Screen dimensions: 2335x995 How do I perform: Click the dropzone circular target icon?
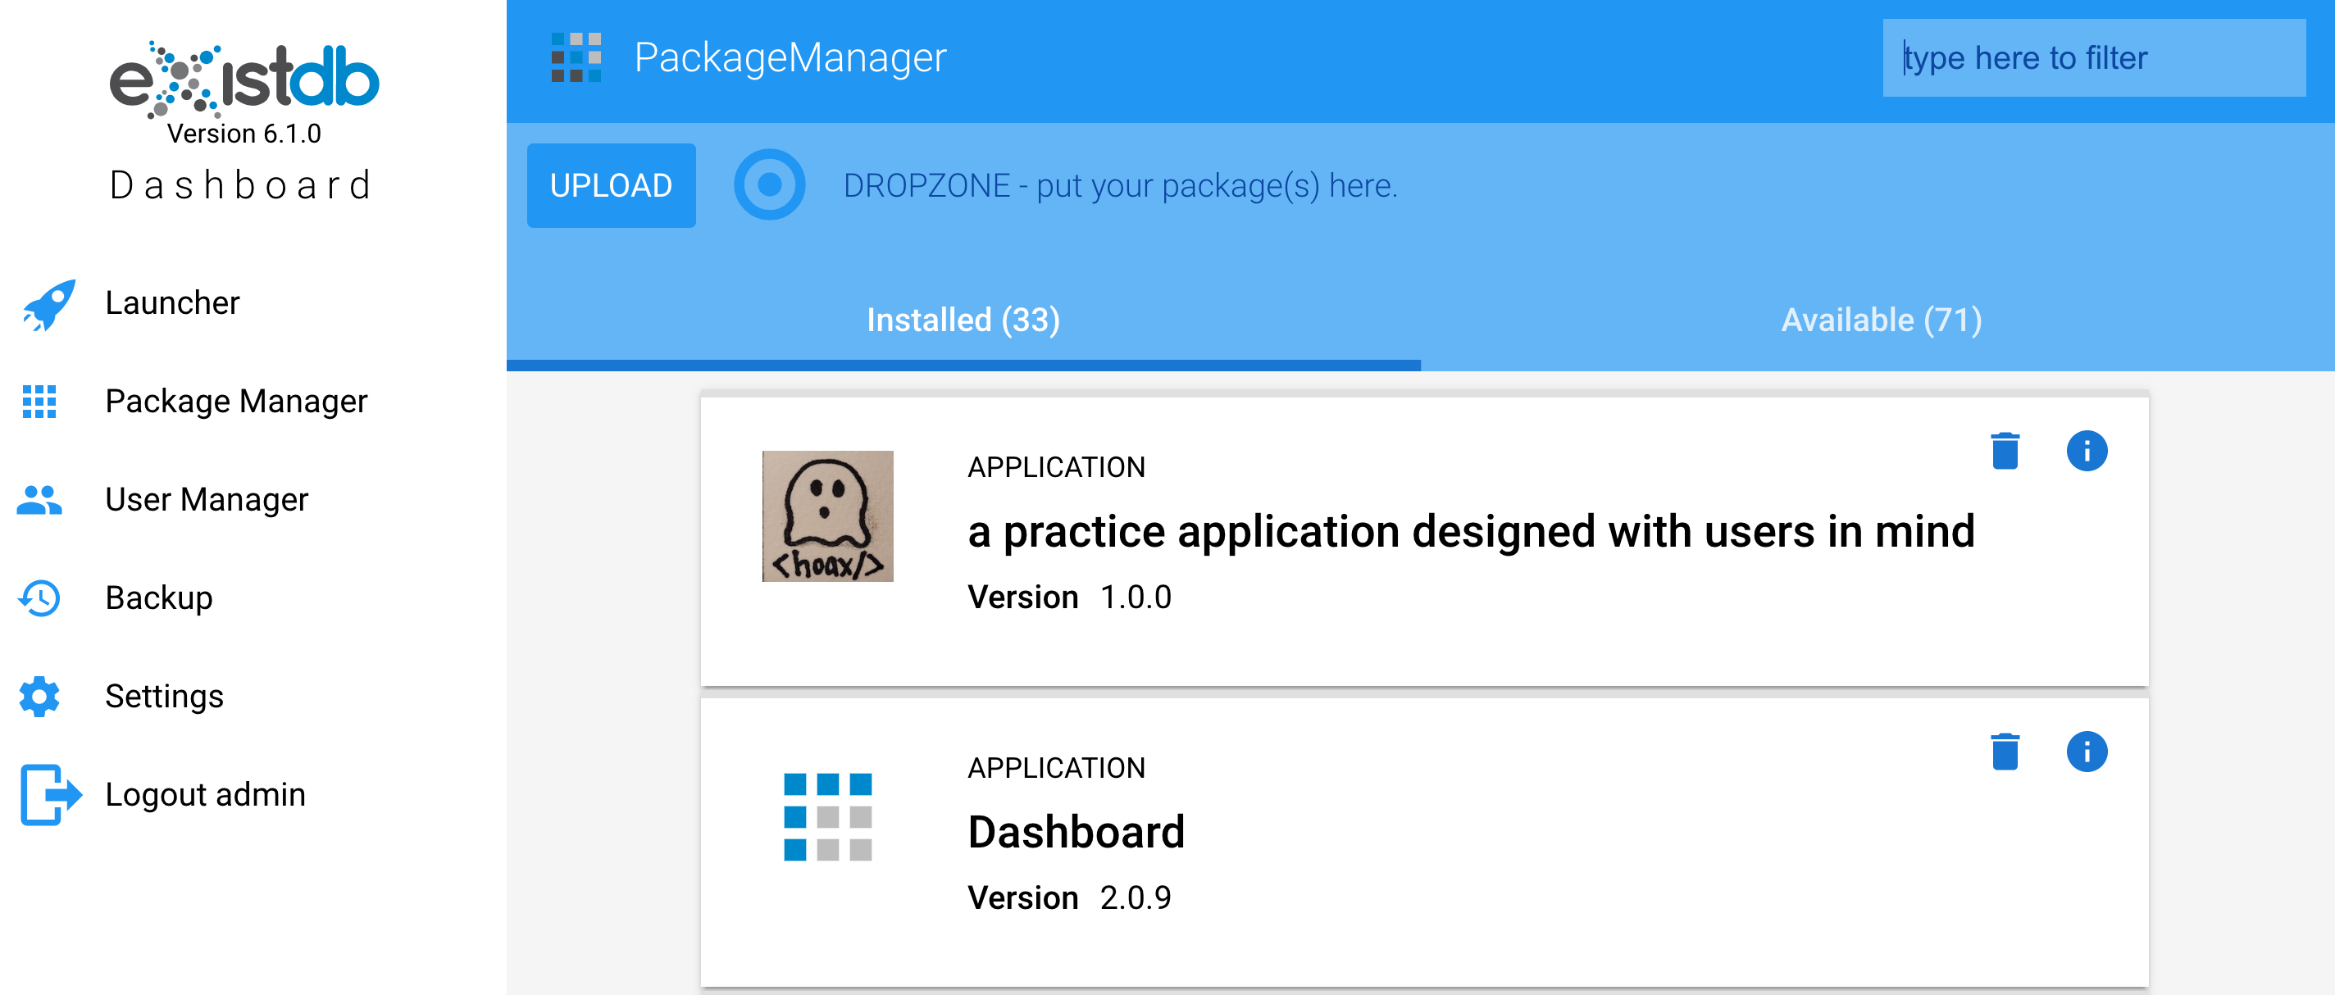coord(770,185)
